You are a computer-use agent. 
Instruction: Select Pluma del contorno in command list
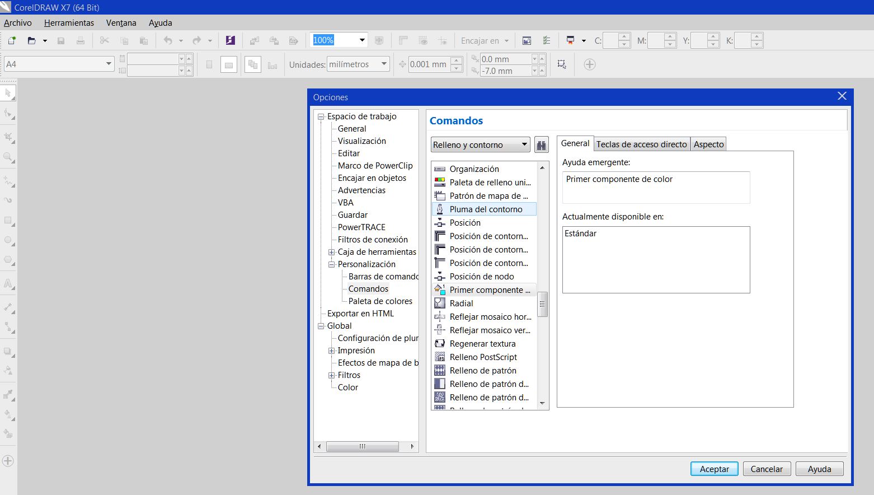coord(484,209)
